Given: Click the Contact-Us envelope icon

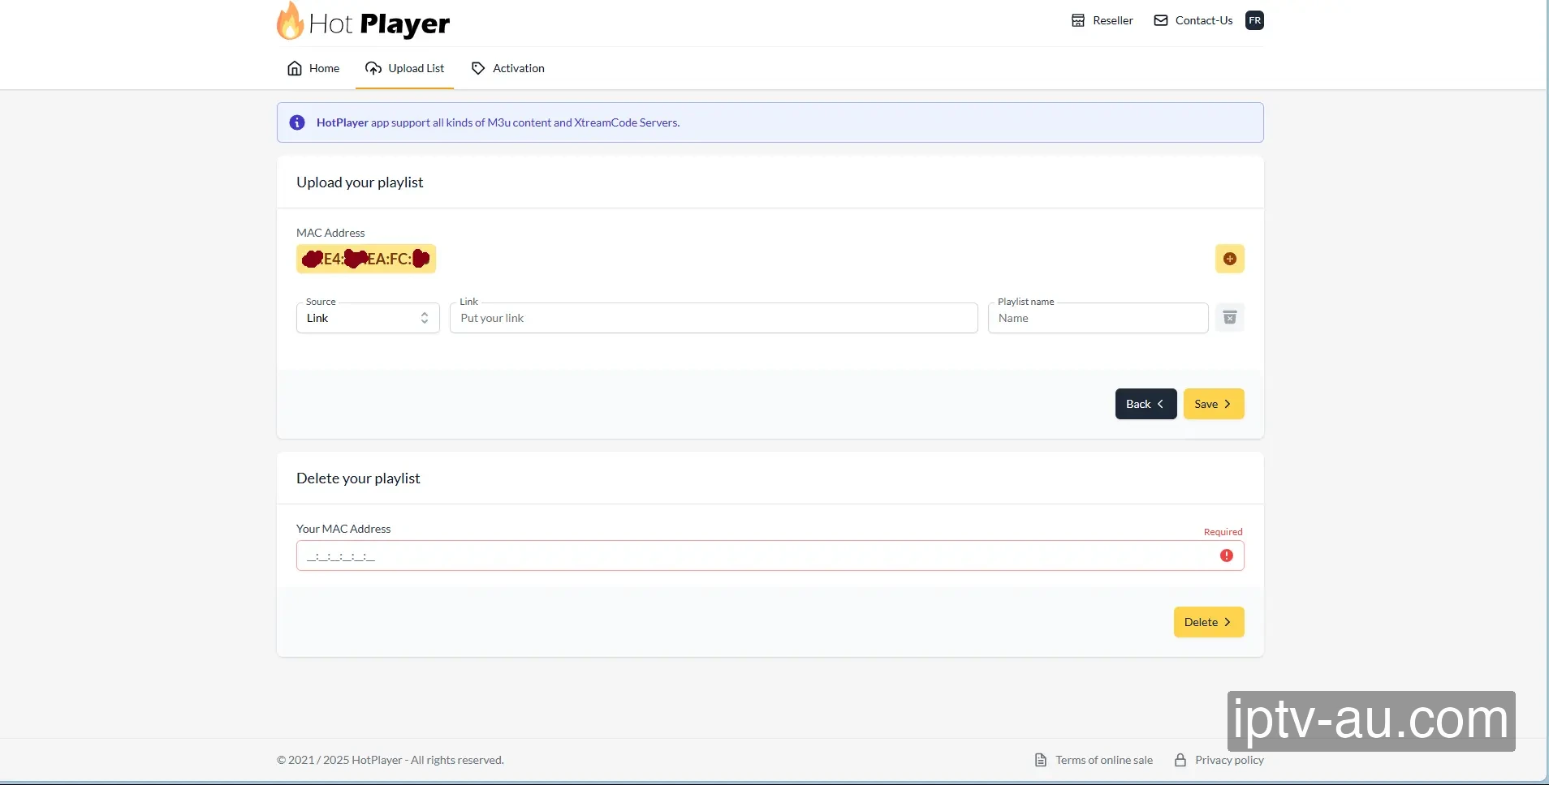Looking at the screenshot, I should pyautogui.click(x=1161, y=20).
